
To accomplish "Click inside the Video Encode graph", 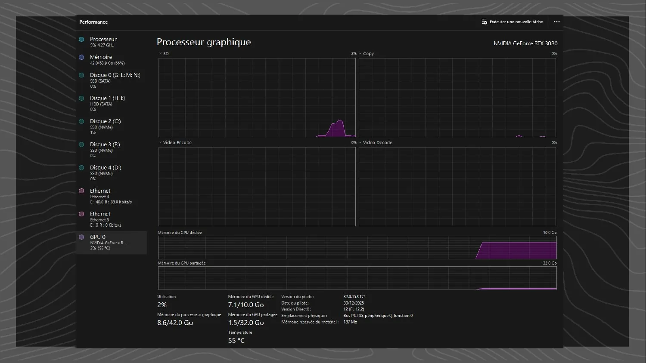I will tap(257, 187).
